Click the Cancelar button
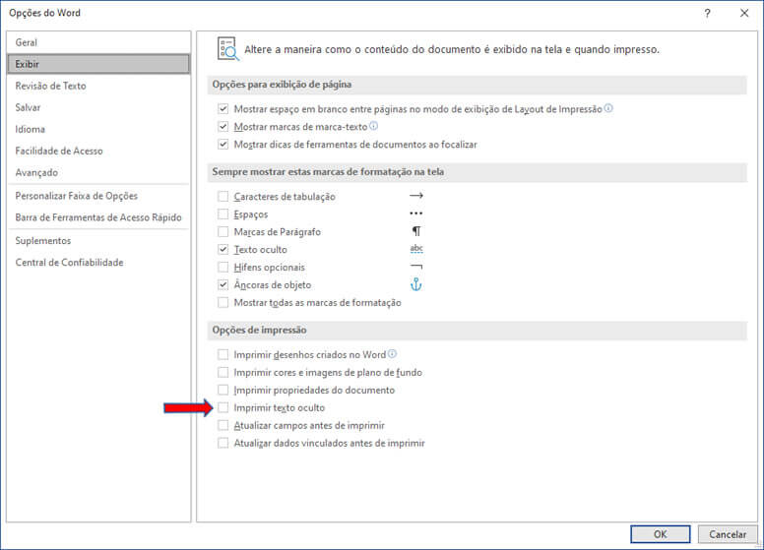The image size is (764, 550). 728,534
